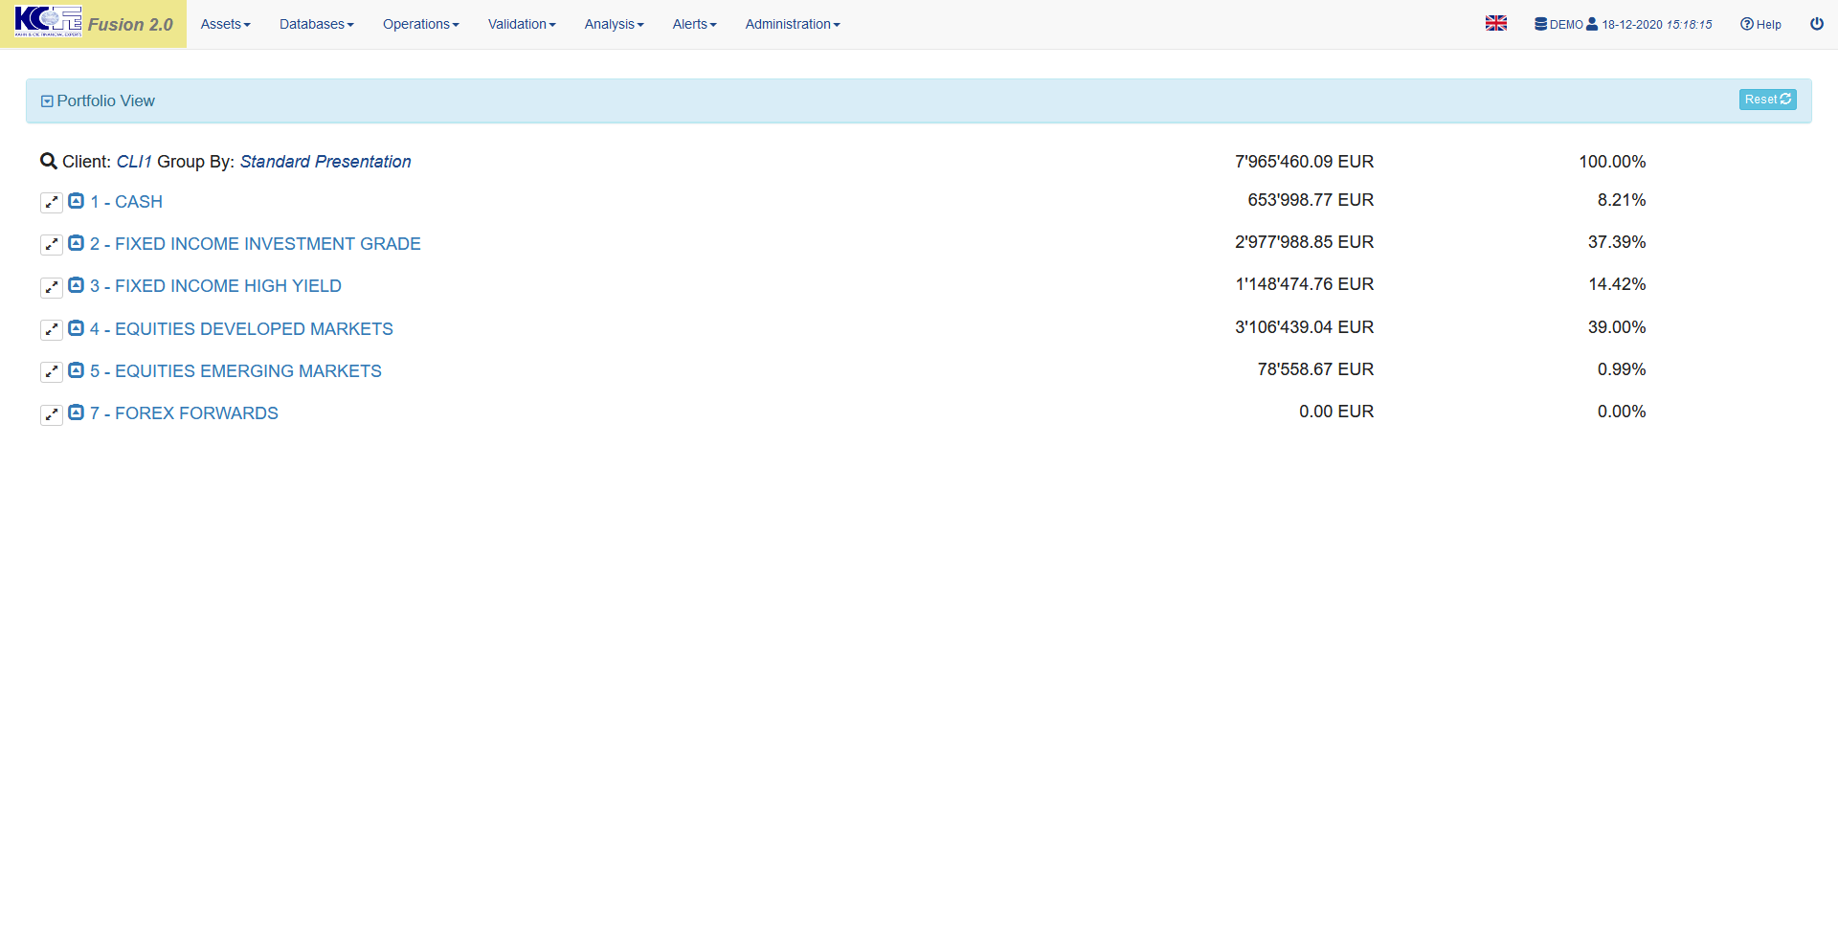Click fullscreen arrows icon for Forex Forwards
This screenshot has height=936, width=1838.
tap(52, 414)
